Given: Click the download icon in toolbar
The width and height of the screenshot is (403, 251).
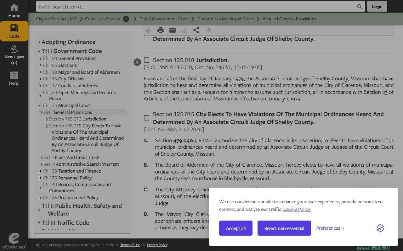Looking at the screenshot, I should (184, 30).
